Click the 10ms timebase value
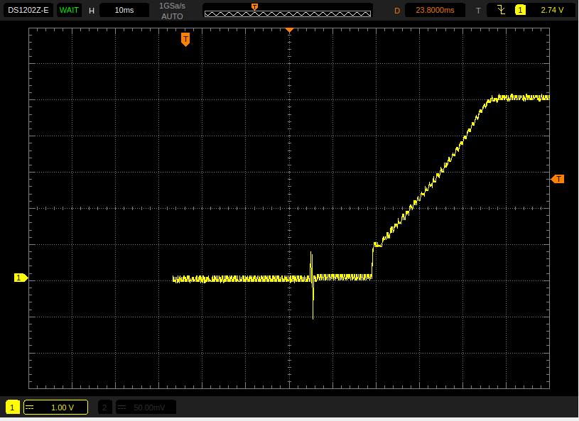The width and height of the screenshot is (579, 421). (x=124, y=11)
